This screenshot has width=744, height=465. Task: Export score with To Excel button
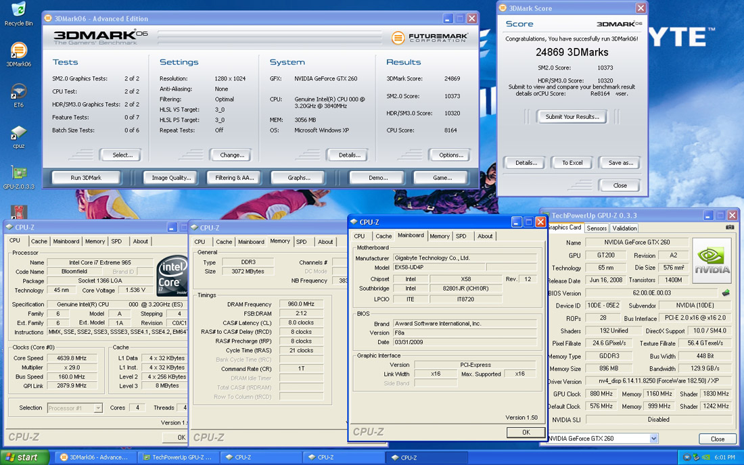coord(572,163)
